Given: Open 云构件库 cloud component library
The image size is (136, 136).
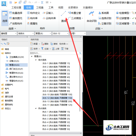Looking at the screenshot, I should [49, 18].
